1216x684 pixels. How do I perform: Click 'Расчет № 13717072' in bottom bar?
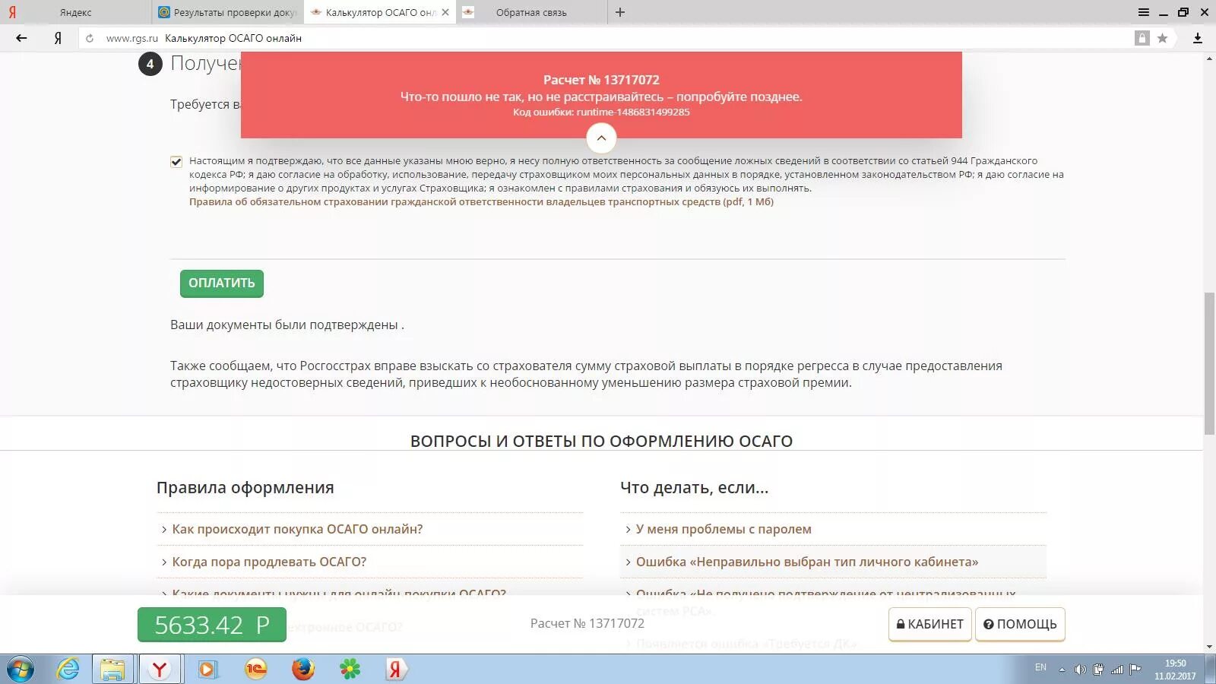point(587,624)
